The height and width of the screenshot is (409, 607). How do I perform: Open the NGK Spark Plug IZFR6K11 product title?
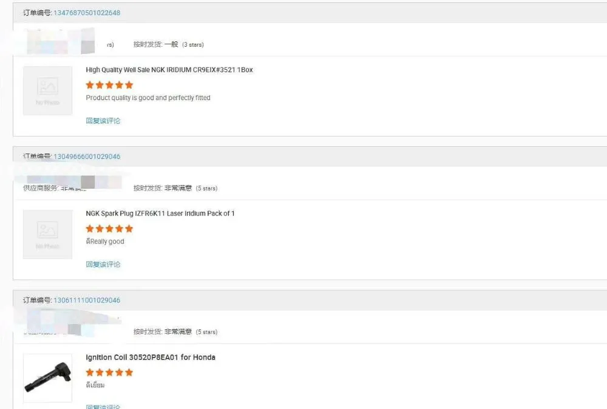tap(160, 214)
